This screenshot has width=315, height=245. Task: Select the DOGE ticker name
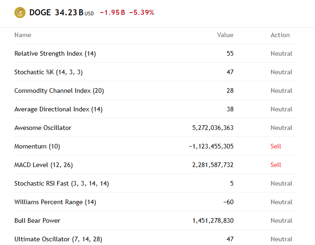pos(40,13)
